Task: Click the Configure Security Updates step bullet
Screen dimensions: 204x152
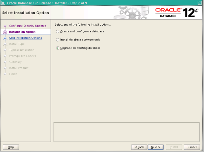Action: point(5,26)
